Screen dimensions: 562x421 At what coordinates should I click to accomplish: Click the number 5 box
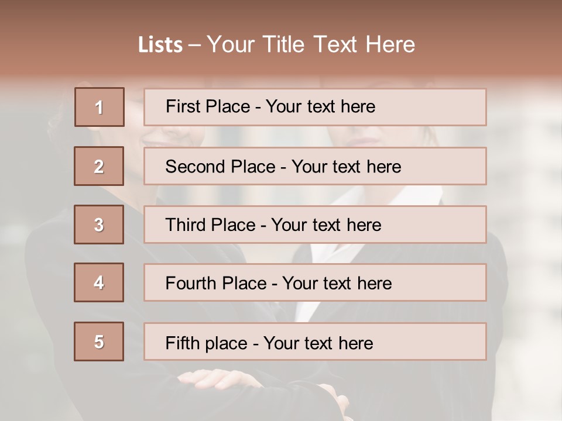pos(99,341)
